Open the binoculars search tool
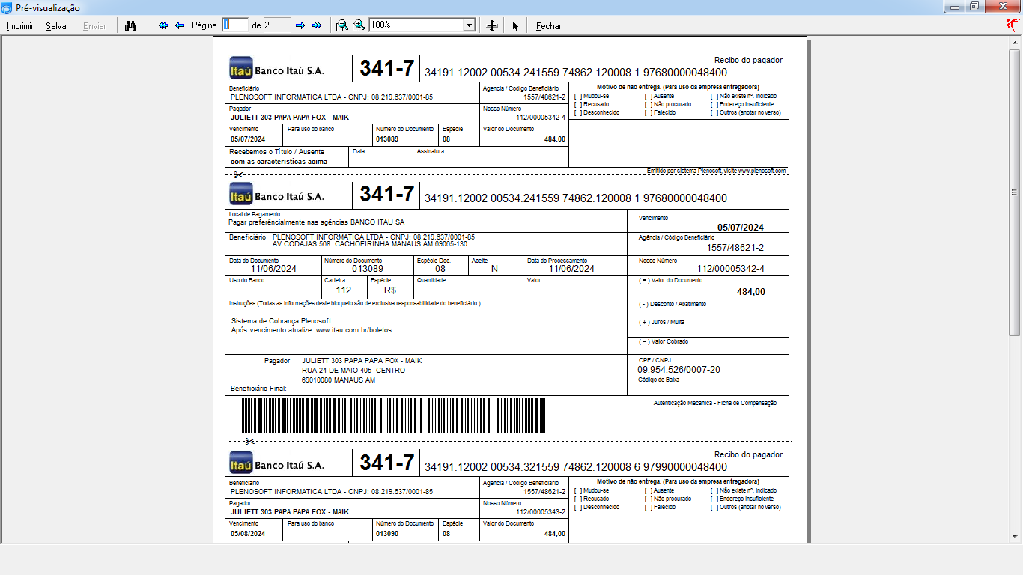 (130, 25)
